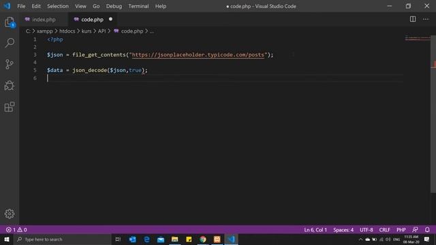Click the errors count icon in the status bar

click(x=9, y=230)
